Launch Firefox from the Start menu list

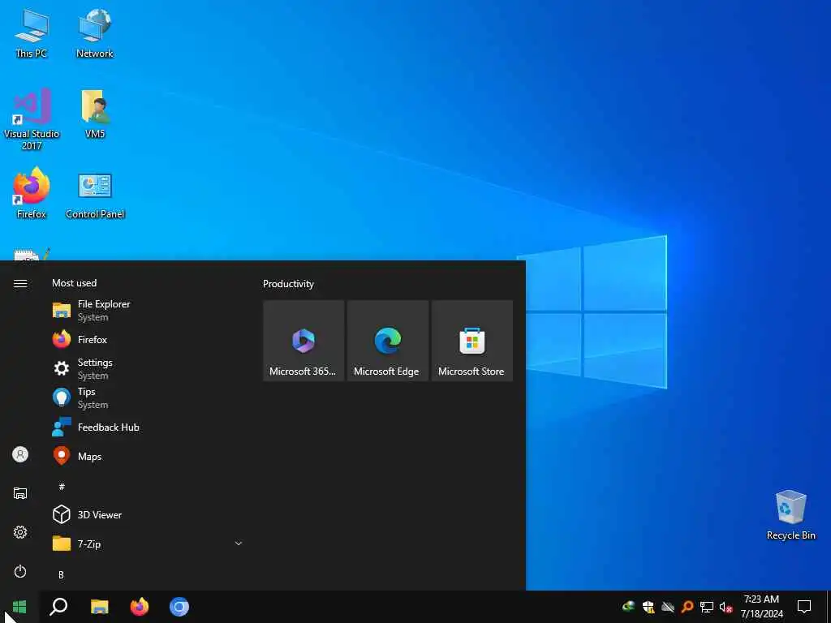click(149, 340)
